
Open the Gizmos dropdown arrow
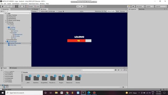(x=127, y=11)
